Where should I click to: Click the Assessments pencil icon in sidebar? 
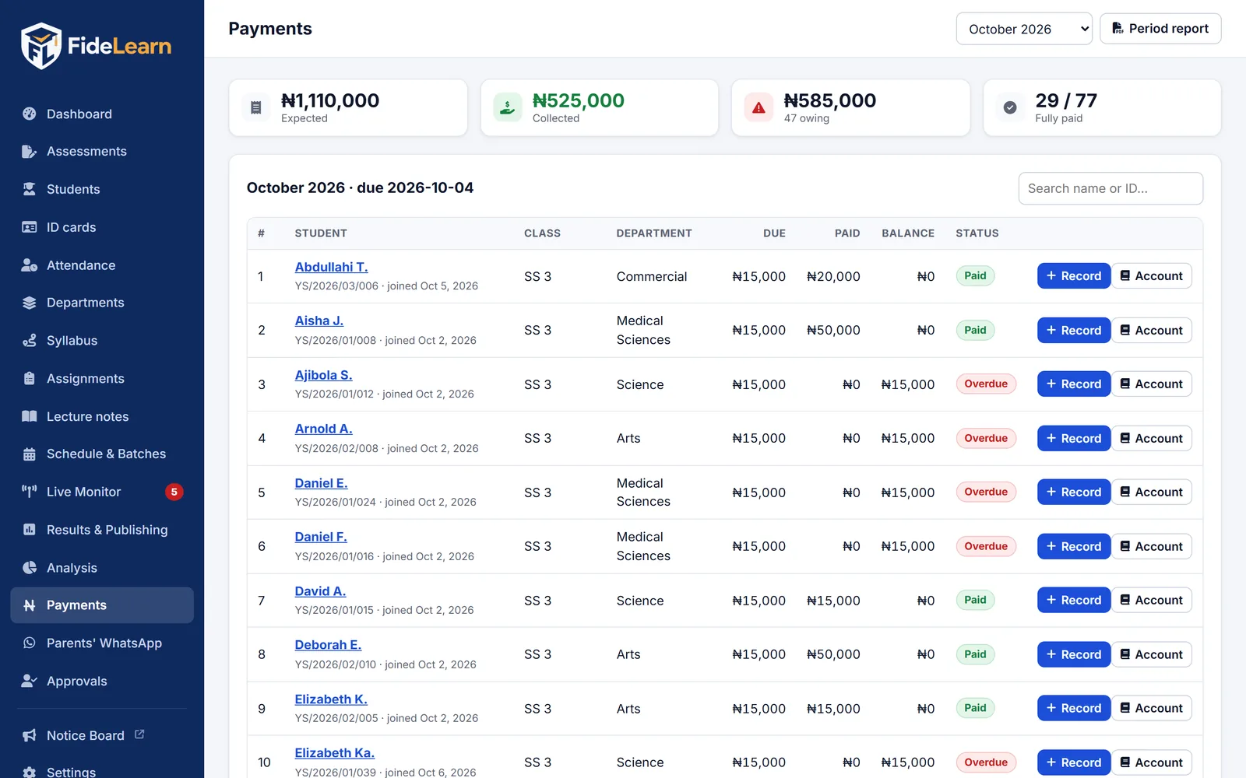click(30, 152)
